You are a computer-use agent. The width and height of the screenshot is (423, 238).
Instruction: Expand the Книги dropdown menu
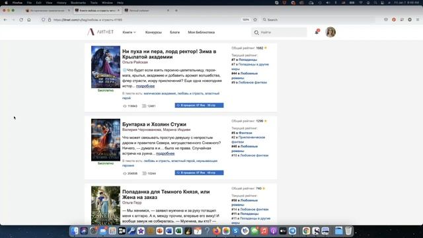coord(130,32)
